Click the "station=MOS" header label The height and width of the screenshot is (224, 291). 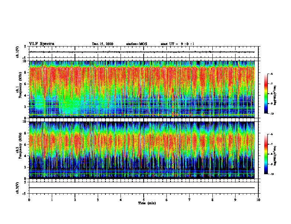(x=137, y=44)
